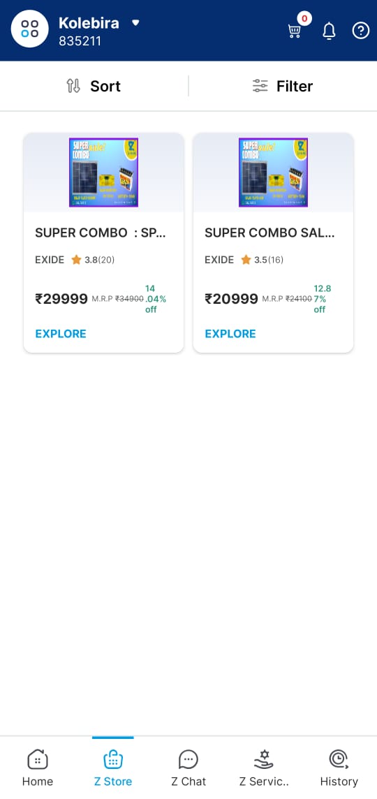
Task: Expand the Kolebira location dropdown arrow
Action: click(135, 23)
